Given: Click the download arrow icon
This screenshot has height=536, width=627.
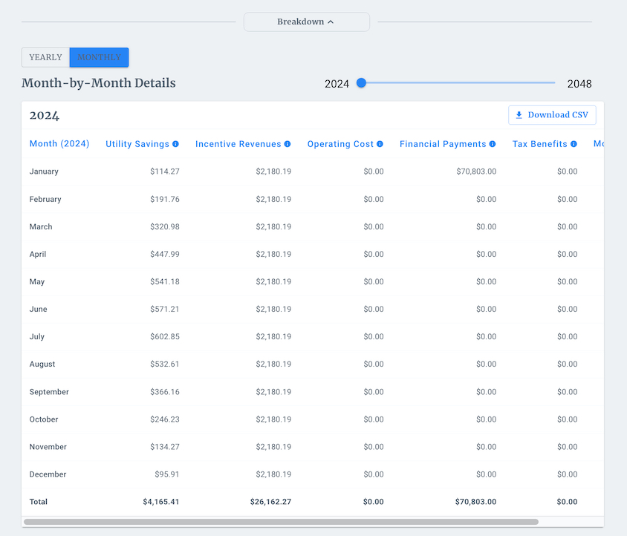Looking at the screenshot, I should point(519,115).
